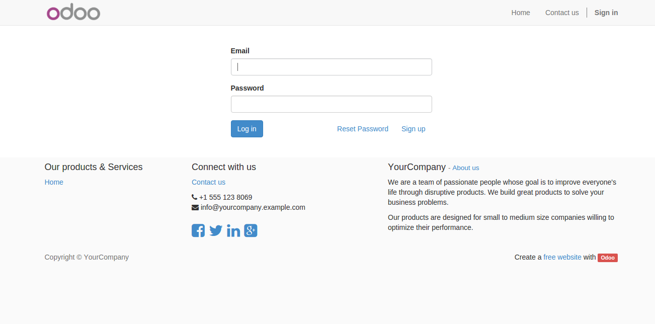Click the envelope icon beside email address
The width and height of the screenshot is (655, 324).
(195, 207)
